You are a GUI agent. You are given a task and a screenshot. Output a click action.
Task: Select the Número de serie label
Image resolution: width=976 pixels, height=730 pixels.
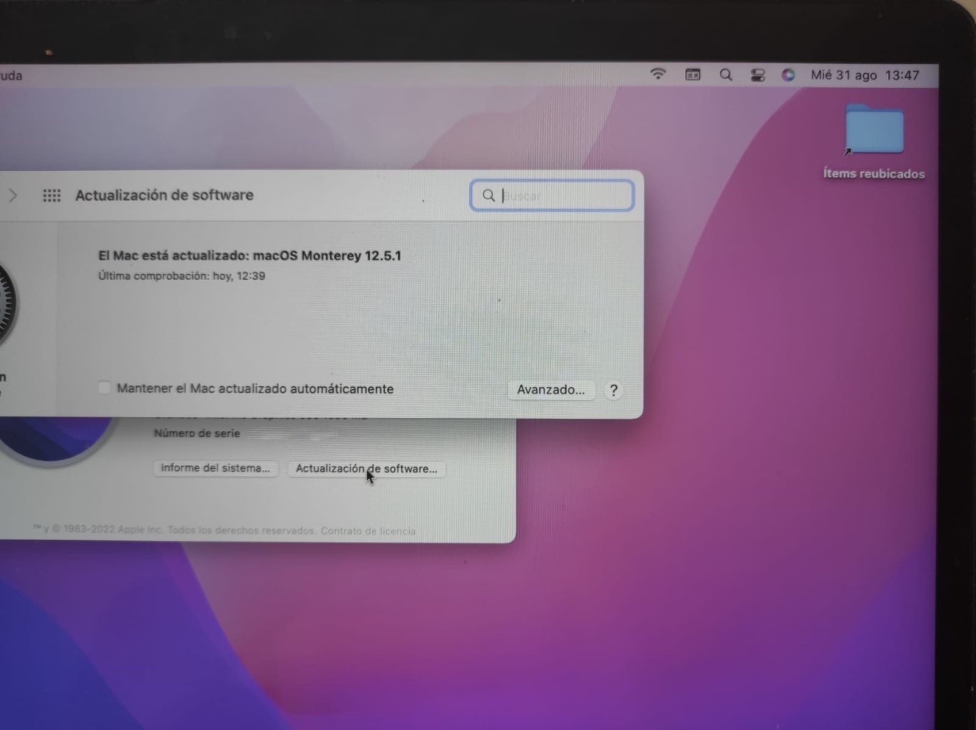coord(196,433)
